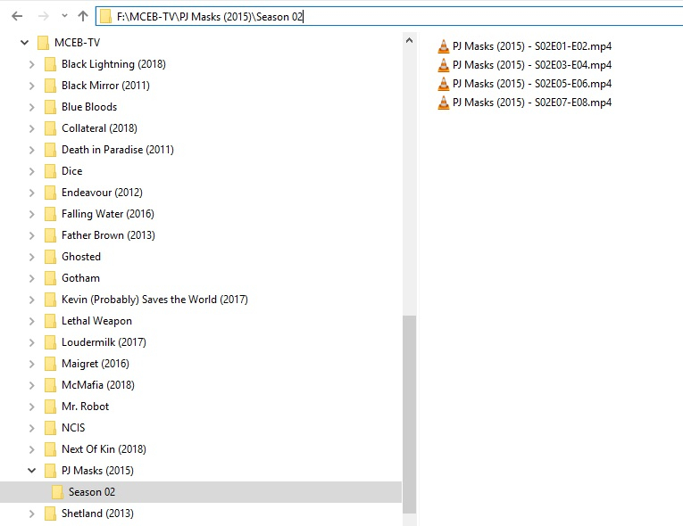Click VLC icon of S02E03-E04.mp4
This screenshot has width=683, height=526.
point(444,65)
